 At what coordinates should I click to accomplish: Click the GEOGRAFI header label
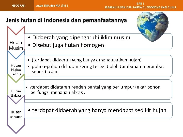19,6
